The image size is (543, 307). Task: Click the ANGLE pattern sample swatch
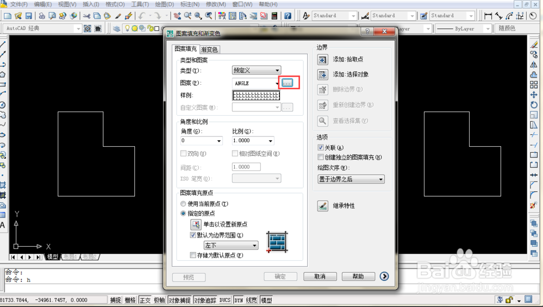coord(256,96)
